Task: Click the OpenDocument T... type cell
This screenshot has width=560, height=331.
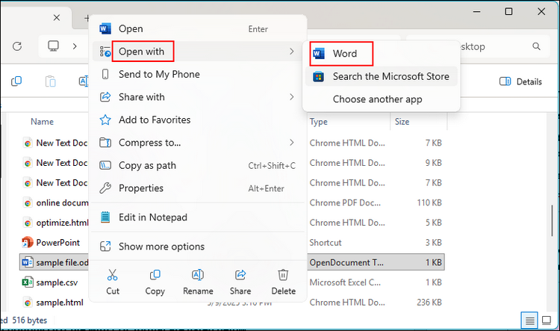Action: (346, 263)
